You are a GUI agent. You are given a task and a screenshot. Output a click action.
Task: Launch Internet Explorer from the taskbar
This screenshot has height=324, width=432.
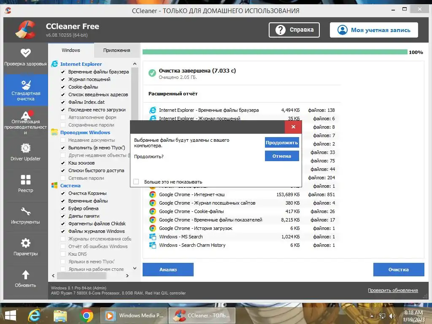[x=34, y=316]
